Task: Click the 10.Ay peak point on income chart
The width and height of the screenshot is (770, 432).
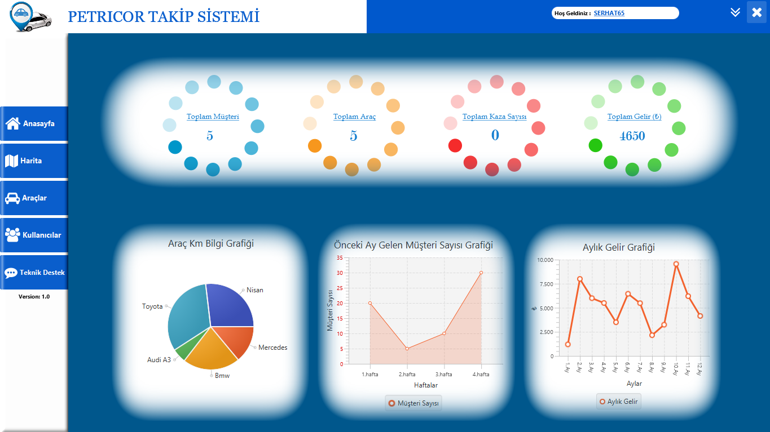Action: 675,262
